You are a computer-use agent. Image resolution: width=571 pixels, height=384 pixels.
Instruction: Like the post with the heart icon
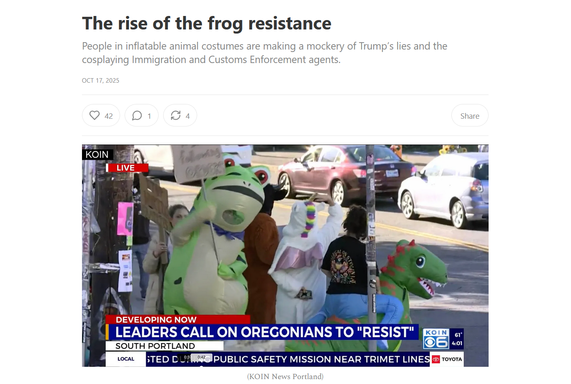point(95,115)
